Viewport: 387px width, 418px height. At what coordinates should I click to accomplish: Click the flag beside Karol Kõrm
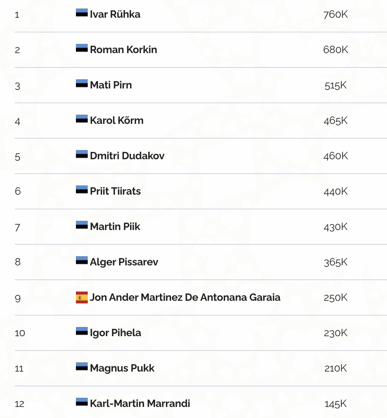pyautogui.click(x=81, y=119)
